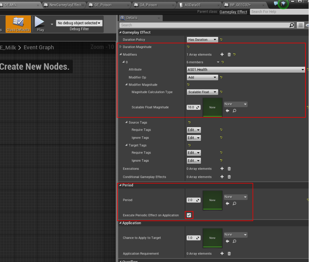The width and height of the screenshot is (309, 262).
Task: Collapse the Source Tags section
Action: 126,122
